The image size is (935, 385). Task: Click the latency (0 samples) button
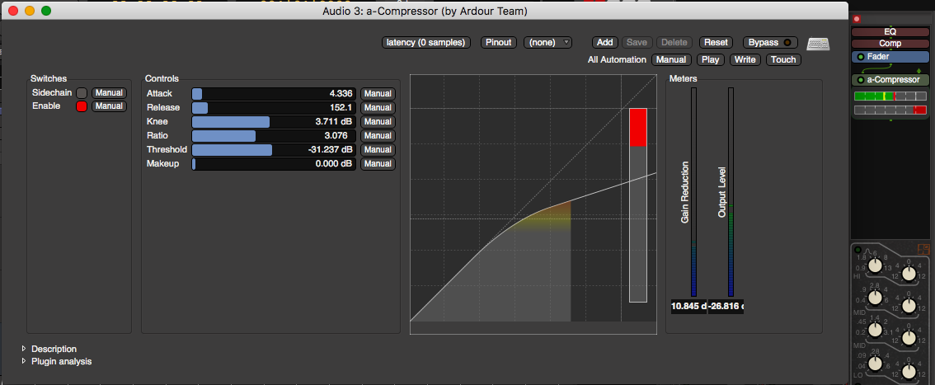(426, 42)
